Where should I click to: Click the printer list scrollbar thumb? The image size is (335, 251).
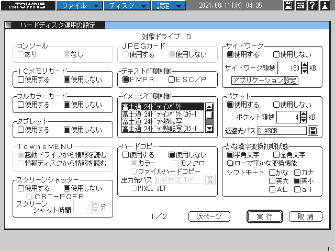pos(209,115)
